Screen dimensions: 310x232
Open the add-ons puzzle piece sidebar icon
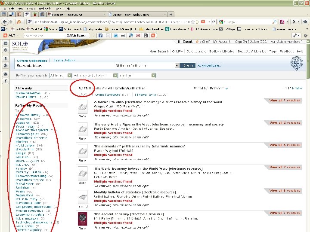(6, 65)
